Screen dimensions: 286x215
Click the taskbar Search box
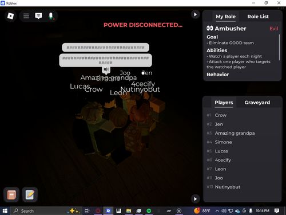pos(46,211)
